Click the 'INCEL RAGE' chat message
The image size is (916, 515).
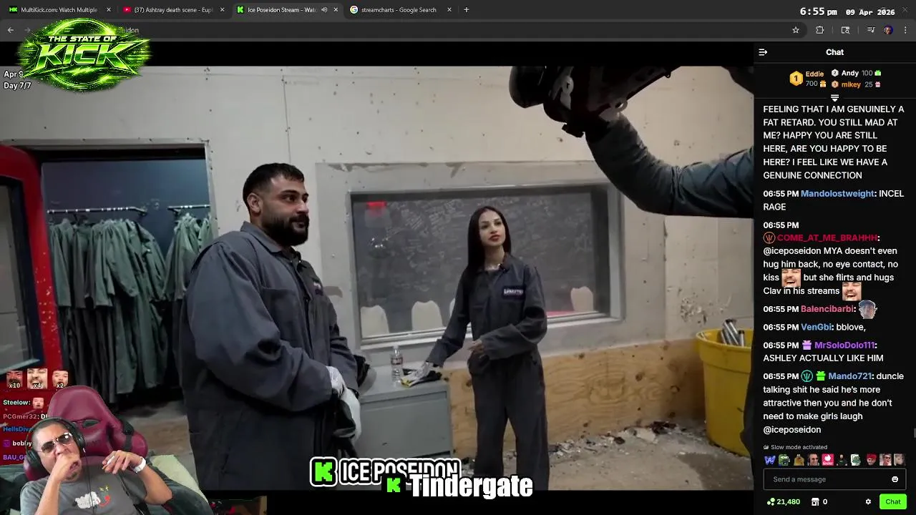(x=833, y=200)
